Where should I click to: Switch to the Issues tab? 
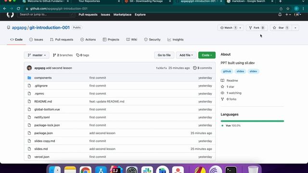36,39
